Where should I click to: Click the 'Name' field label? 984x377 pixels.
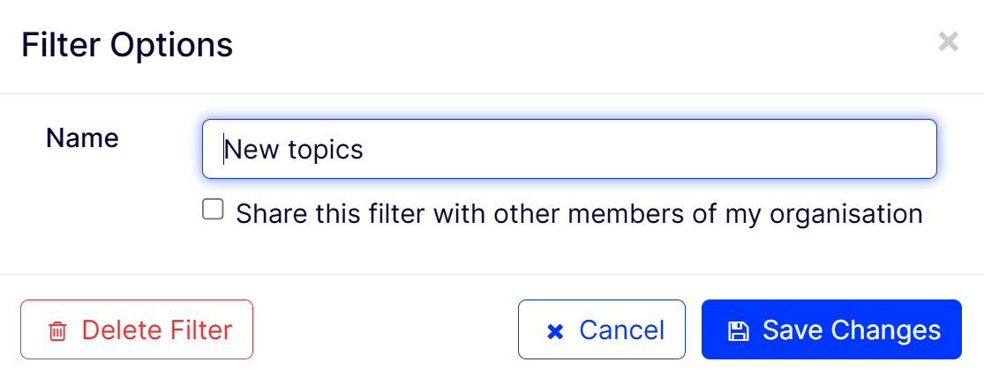click(x=82, y=138)
